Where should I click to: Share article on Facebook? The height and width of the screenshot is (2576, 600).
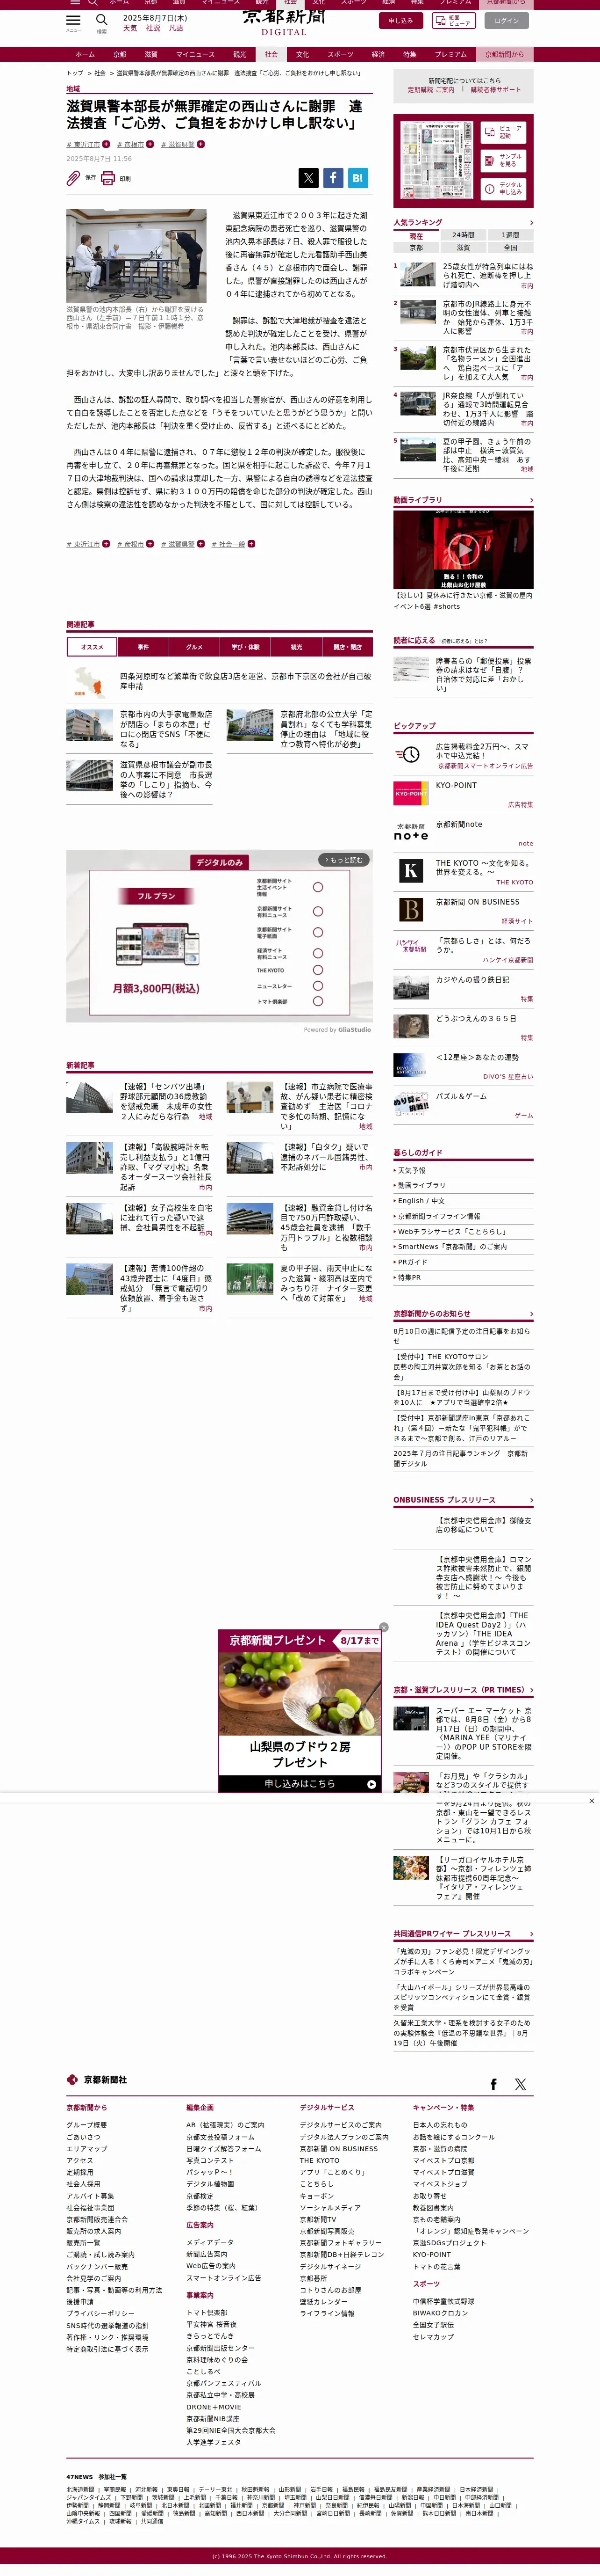(334, 178)
